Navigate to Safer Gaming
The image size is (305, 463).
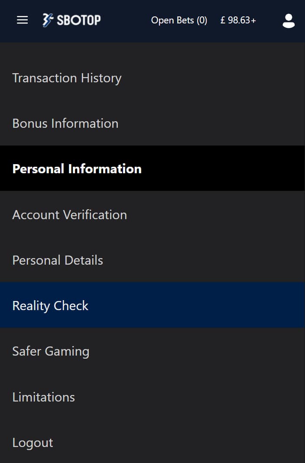(152, 351)
